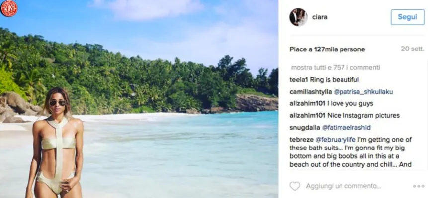Screen dimensions: 428x198
Task: Click the Kika logo badge
Action: pyautogui.click(x=8, y=8)
